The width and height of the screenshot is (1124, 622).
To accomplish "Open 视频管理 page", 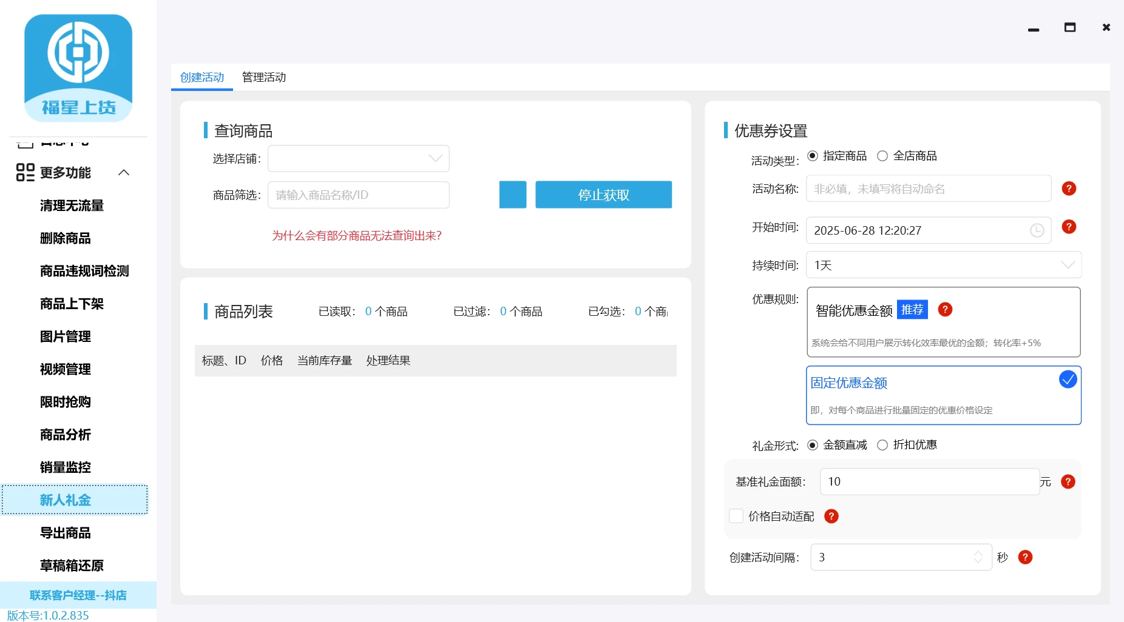I will click(x=65, y=369).
